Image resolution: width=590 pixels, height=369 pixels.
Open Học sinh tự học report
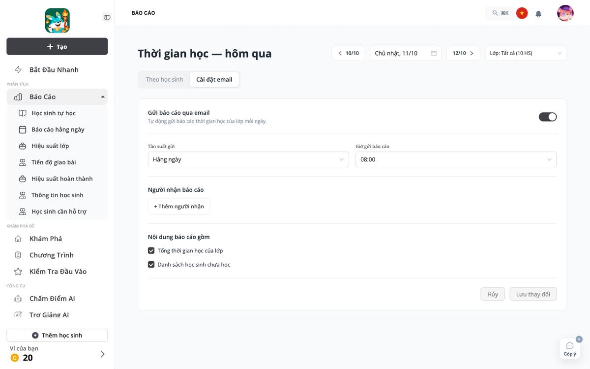coord(57,113)
